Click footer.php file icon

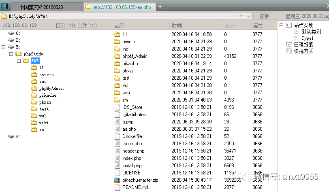[117, 144]
